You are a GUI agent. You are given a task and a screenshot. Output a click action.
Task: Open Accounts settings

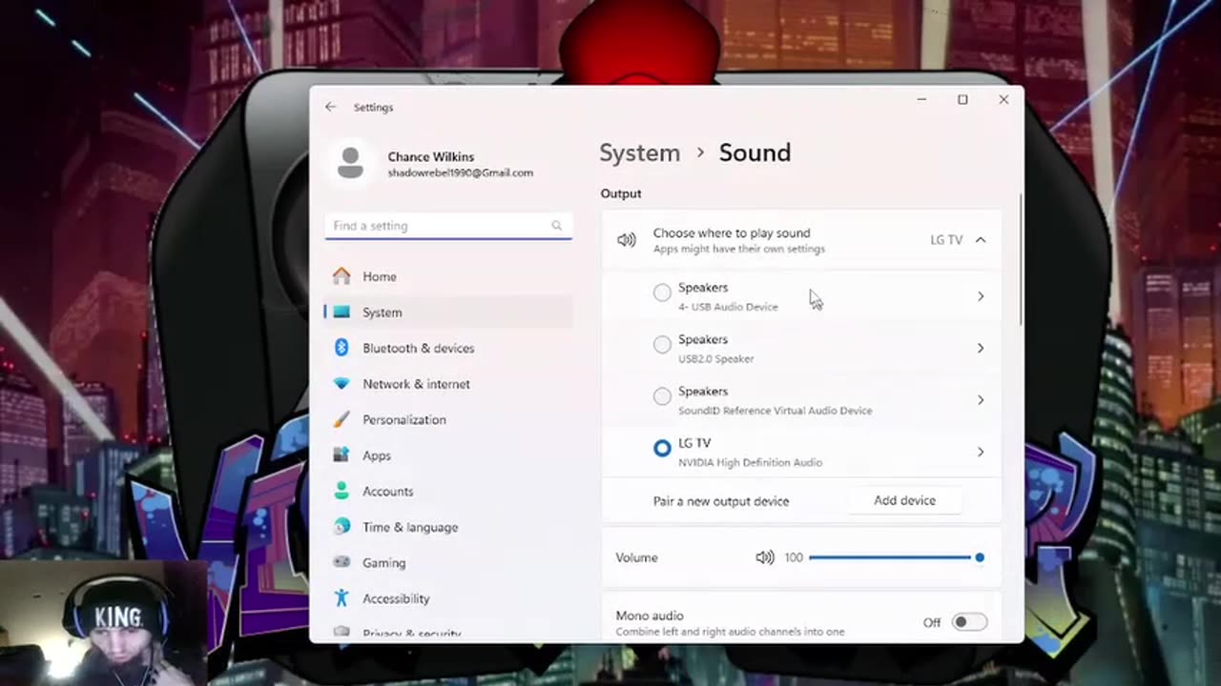click(x=448, y=491)
